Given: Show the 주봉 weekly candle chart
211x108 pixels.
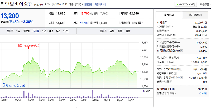Looking at the screenshot, I should point(120,31).
